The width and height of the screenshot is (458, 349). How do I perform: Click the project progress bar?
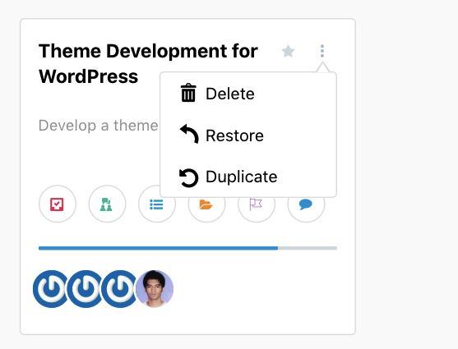187,248
